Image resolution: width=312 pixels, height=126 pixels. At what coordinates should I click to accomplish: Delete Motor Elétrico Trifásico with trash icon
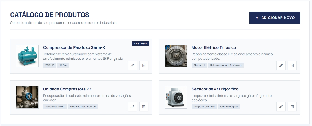pos(292,65)
